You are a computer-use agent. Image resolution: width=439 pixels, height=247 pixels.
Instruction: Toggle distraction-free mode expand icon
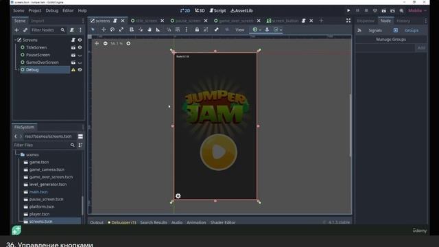(348, 21)
